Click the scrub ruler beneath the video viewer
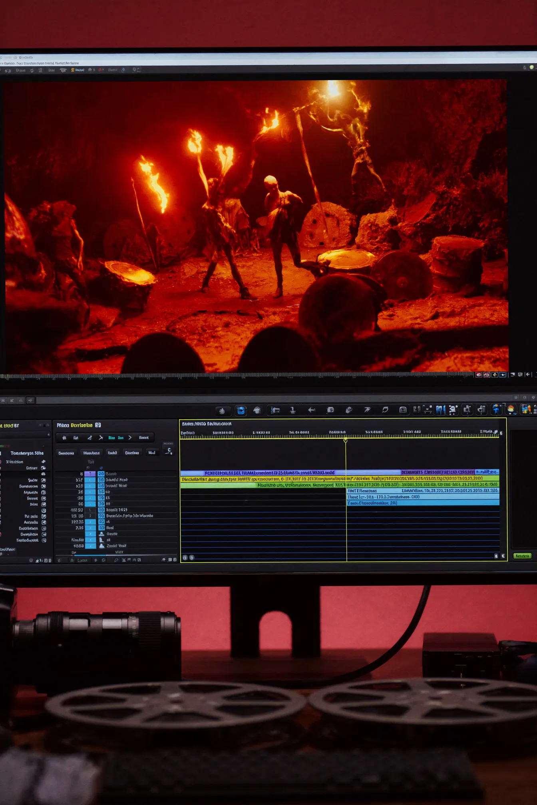The image size is (537, 805). [238, 376]
